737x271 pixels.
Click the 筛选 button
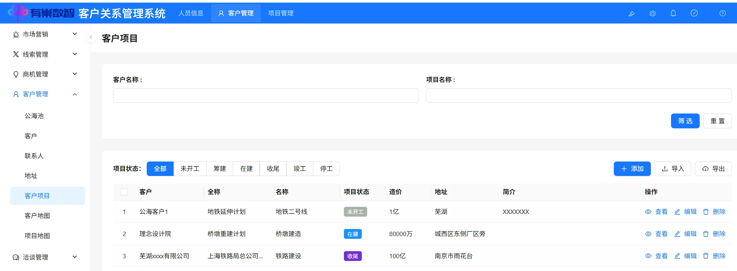pyautogui.click(x=685, y=121)
